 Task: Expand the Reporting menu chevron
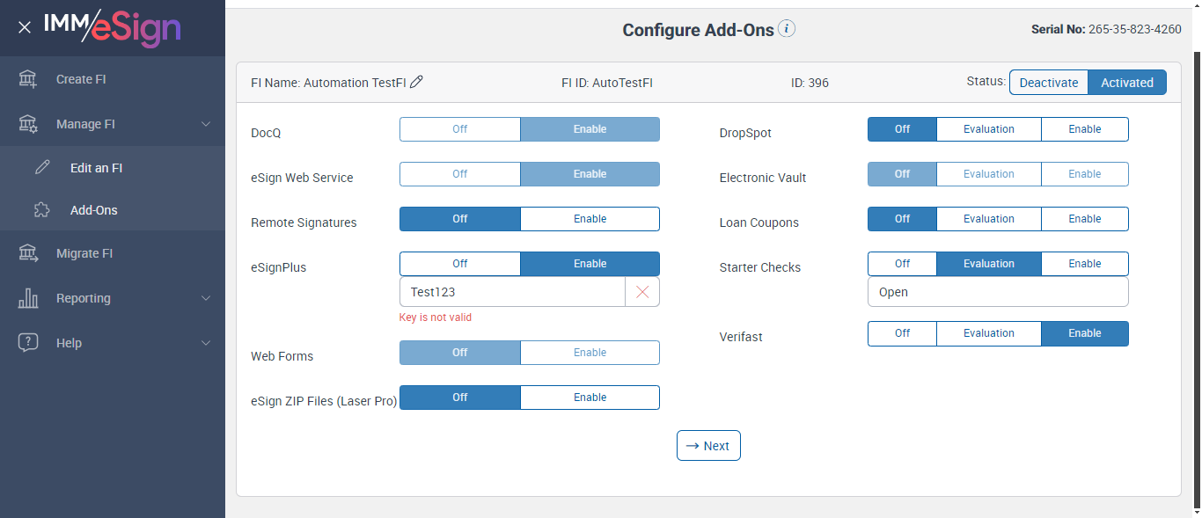(206, 298)
